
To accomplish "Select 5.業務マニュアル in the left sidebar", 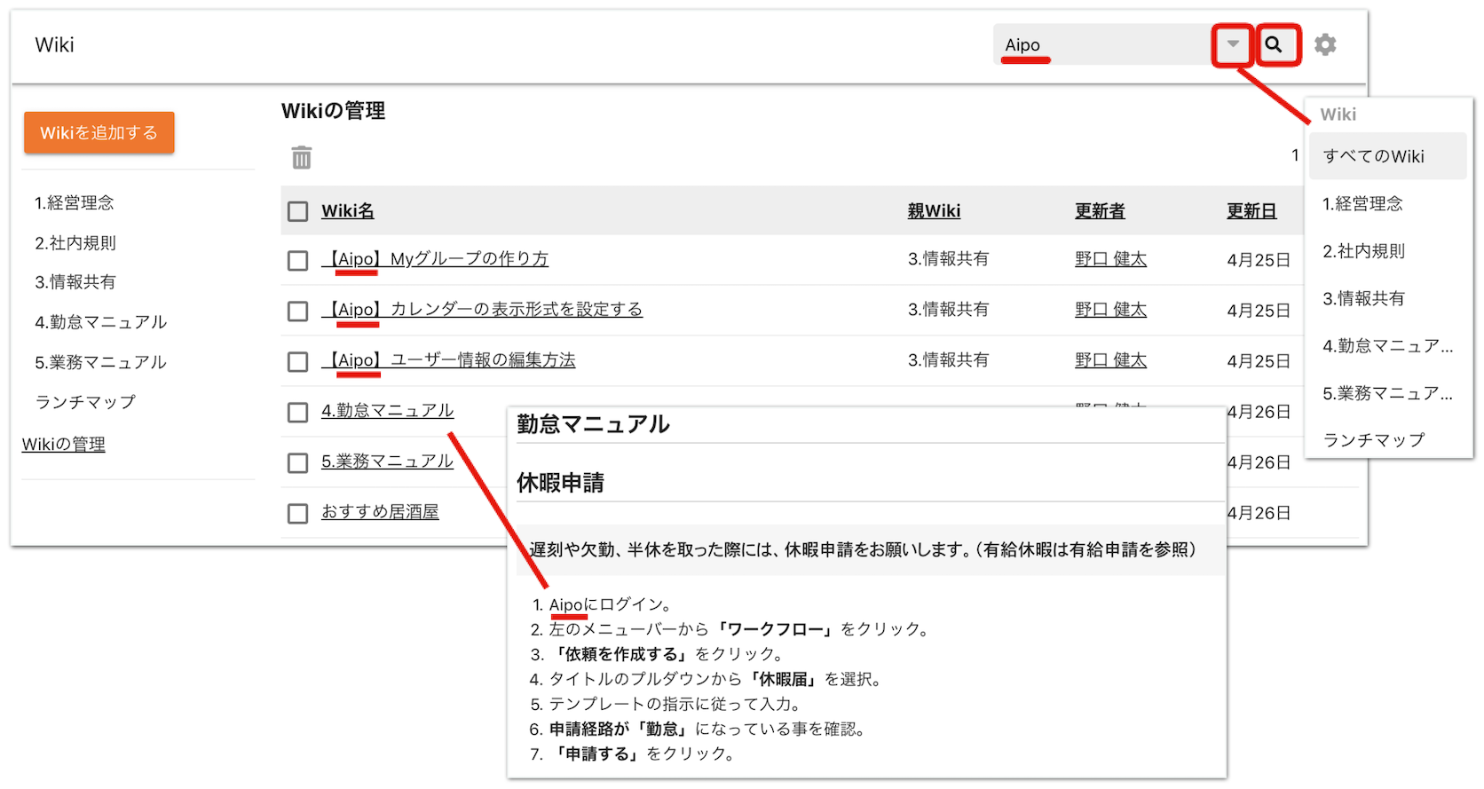I will coord(101,361).
